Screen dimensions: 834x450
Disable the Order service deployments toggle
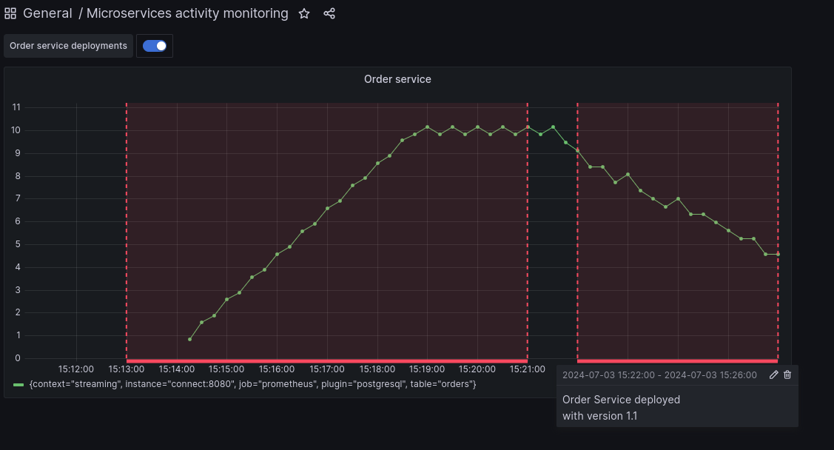click(154, 46)
